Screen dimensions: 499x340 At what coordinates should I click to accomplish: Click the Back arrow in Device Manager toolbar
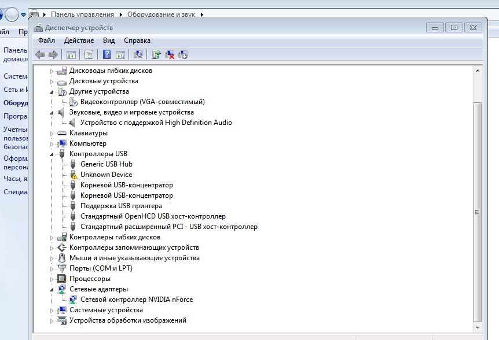(39, 55)
